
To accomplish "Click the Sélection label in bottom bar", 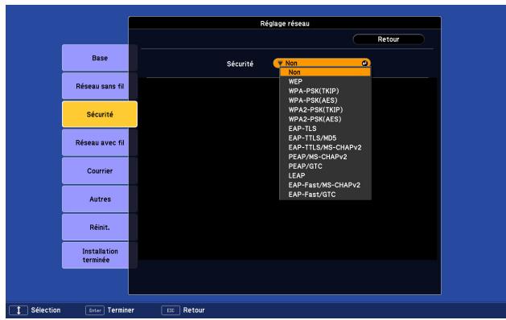I will 46,310.
